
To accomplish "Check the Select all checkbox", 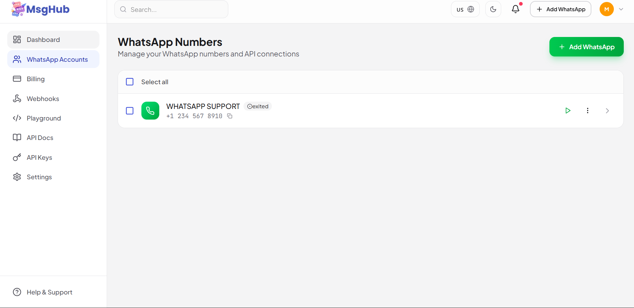I will pos(130,82).
